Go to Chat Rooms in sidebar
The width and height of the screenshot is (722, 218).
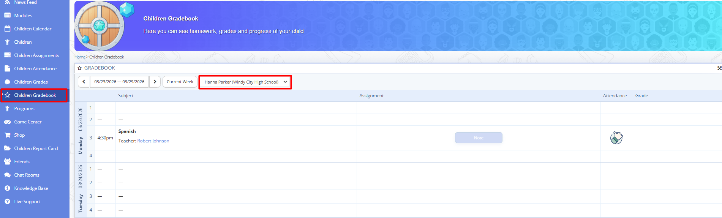tap(27, 175)
